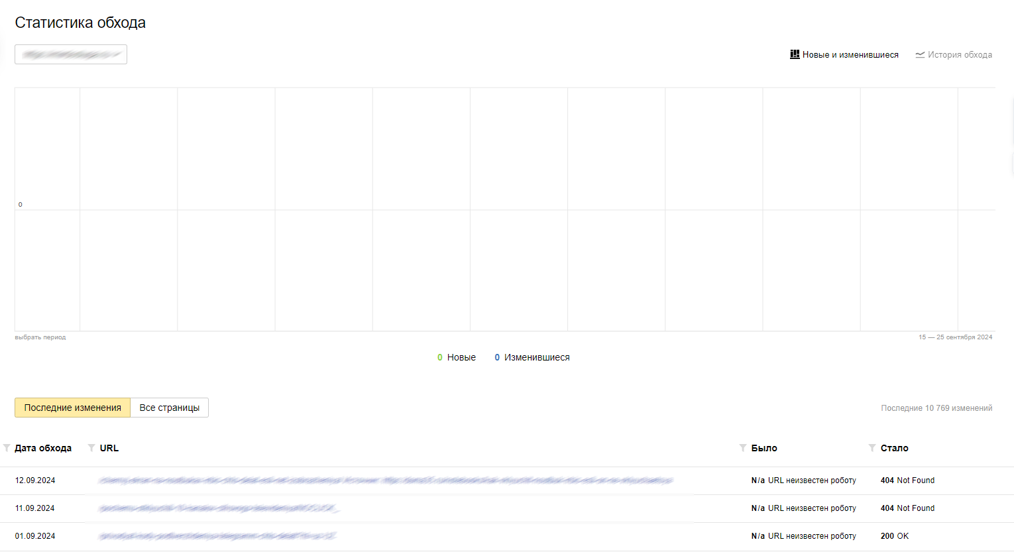Viewport: 1014px width, 558px height.
Task: Click the line graph icon for История обхода
Action: tap(920, 55)
